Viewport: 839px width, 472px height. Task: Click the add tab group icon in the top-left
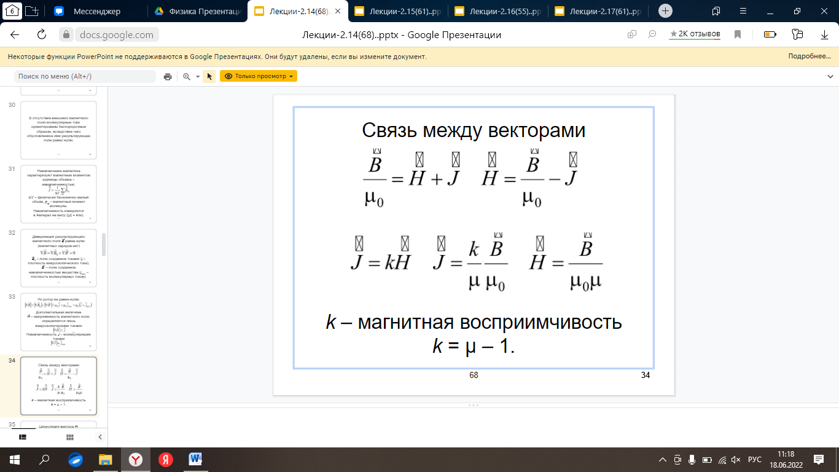coord(33,11)
